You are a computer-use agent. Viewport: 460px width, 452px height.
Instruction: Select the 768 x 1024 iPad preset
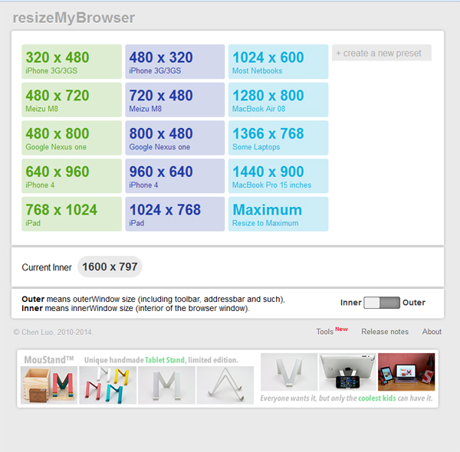pyautogui.click(x=71, y=214)
